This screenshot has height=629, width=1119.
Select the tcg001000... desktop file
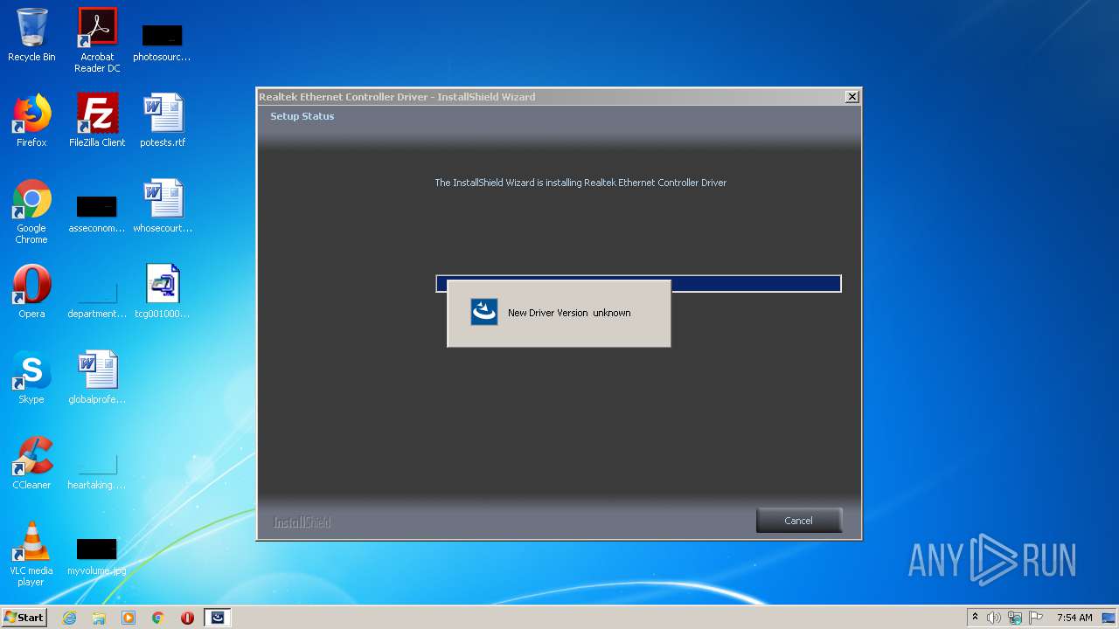pos(163,292)
